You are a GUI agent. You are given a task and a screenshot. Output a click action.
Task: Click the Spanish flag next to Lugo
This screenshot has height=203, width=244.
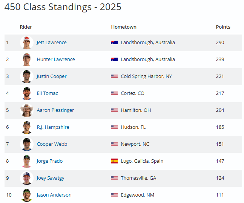[114, 161]
